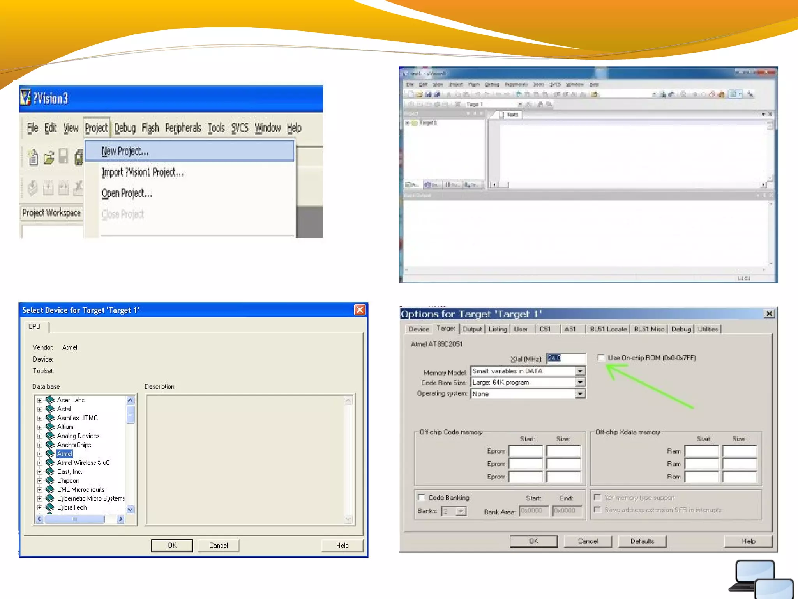Expand the Acer Labs vendor node
The image size is (798, 599).
[39, 400]
